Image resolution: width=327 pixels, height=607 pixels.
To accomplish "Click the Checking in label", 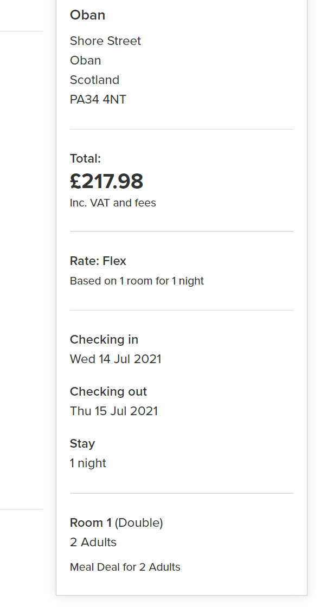I will click(x=104, y=340).
